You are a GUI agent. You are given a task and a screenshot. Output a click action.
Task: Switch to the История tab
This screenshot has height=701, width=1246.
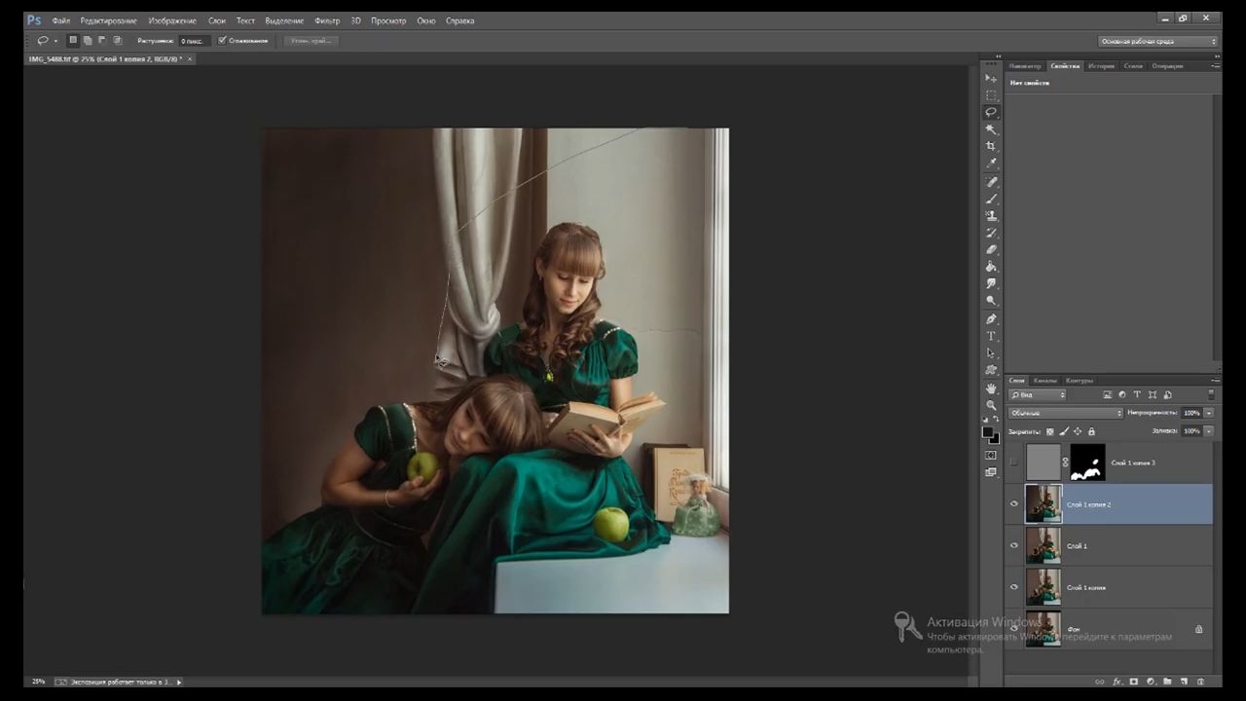pyautogui.click(x=1101, y=66)
